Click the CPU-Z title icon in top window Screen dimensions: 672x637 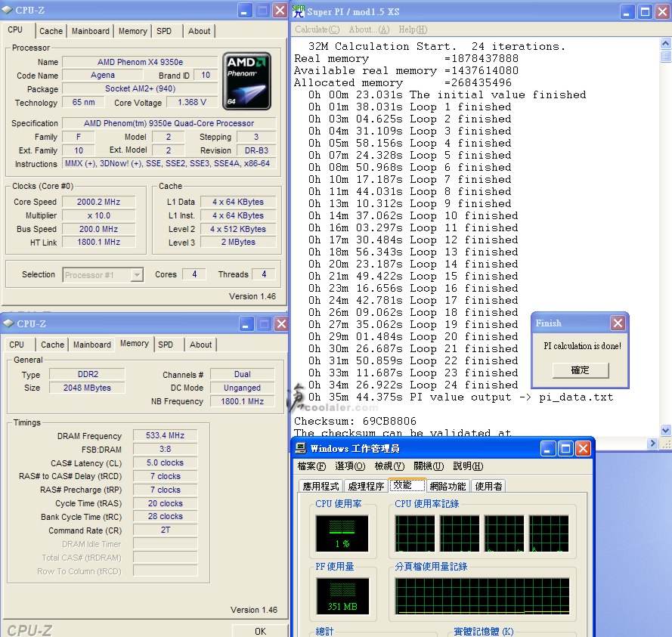click(x=8, y=10)
